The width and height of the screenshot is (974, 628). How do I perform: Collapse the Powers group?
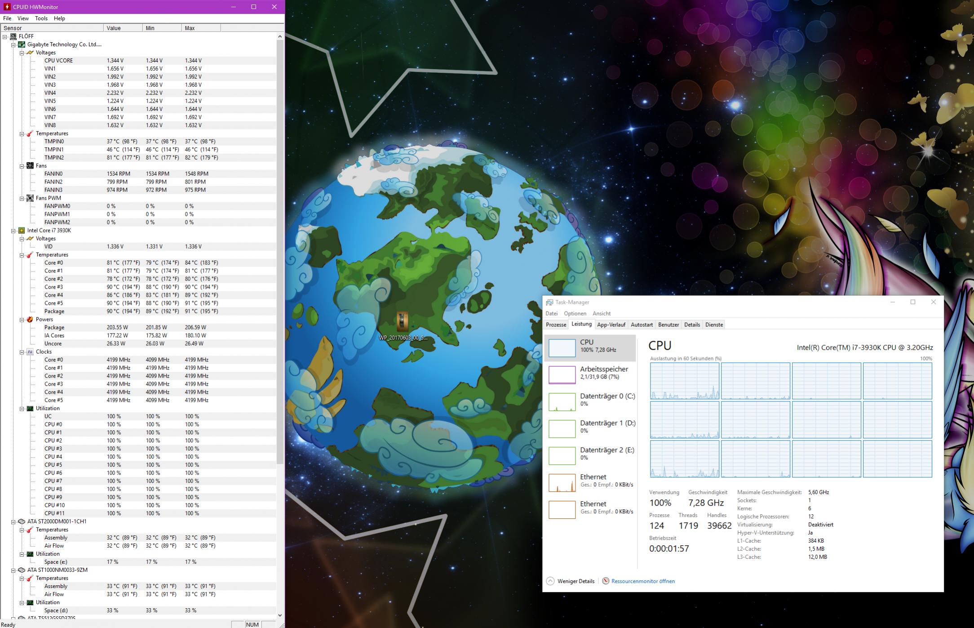coord(22,320)
